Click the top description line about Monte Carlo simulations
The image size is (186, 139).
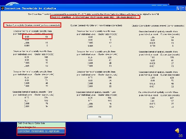[93, 14]
